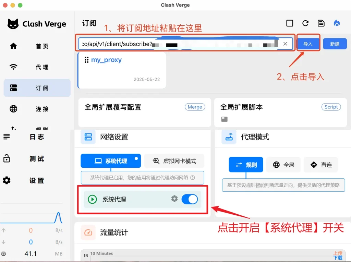Click the 2025-05-22 date on my_proxy
This screenshot has height=262, width=351.
(147, 79)
